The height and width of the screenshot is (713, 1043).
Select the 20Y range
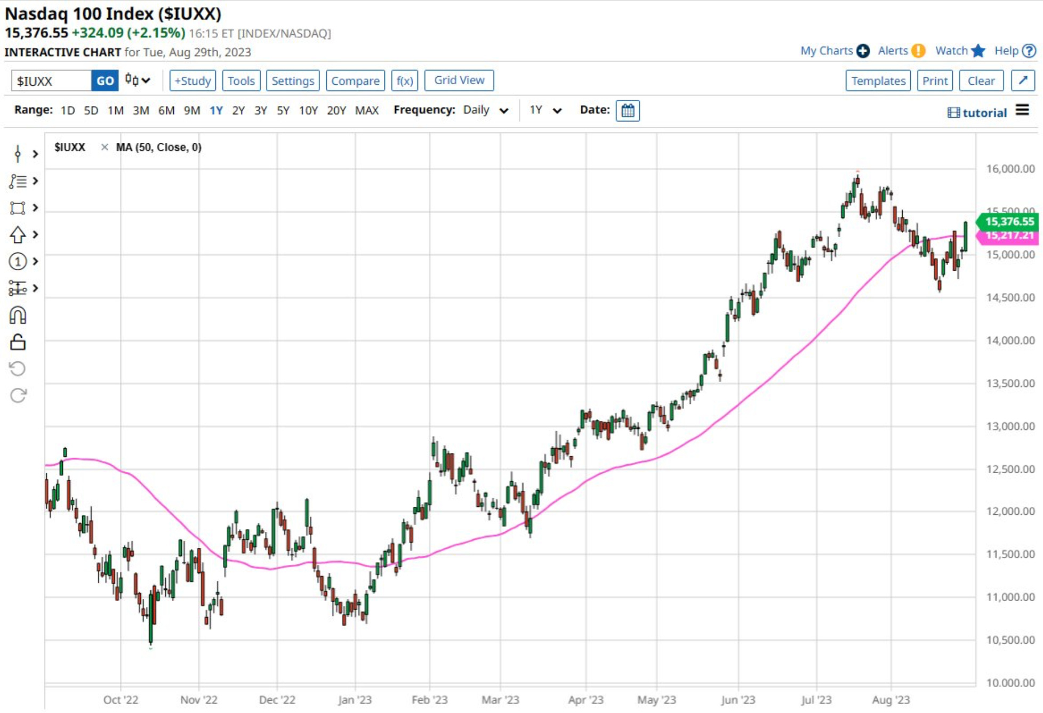click(336, 110)
